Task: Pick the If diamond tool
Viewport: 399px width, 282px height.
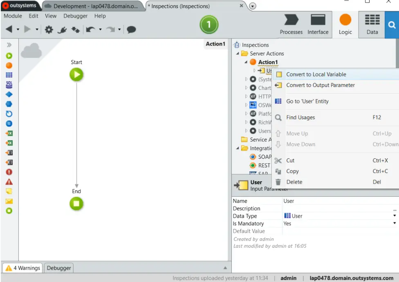Action: 9,95
